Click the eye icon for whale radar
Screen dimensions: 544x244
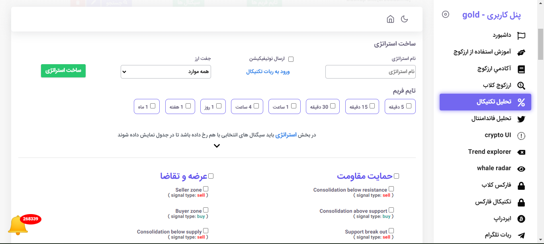[x=521, y=169]
